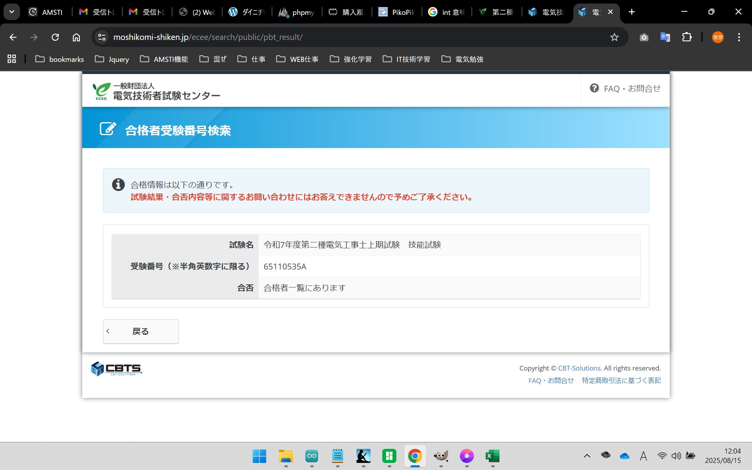Open the apps grid in bookmarks bar
Image resolution: width=752 pixels, height=470 pixels.
pos(12,59)
